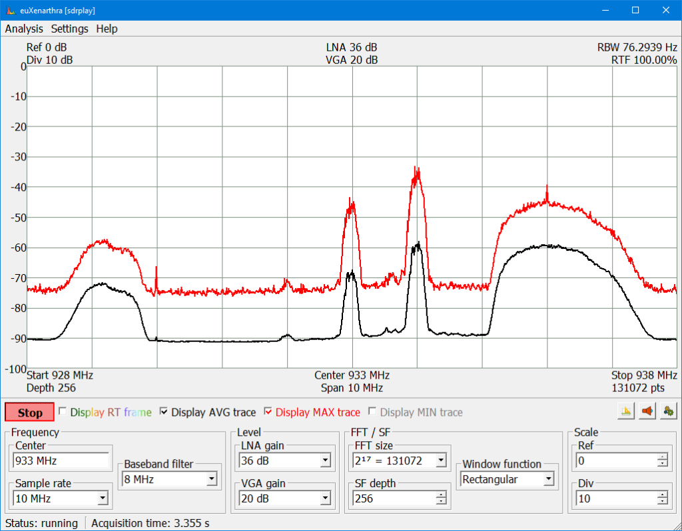
Task: Toggle the Display MAX trace checkbox
Action: point(268,412)
